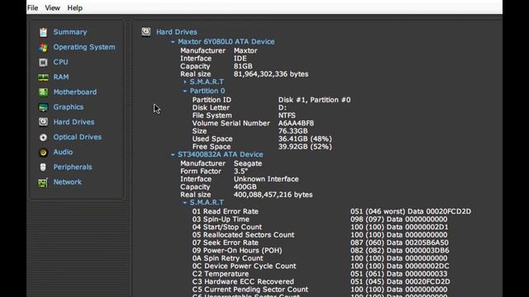Click the Hard Drives icon in sidebar

43,122
